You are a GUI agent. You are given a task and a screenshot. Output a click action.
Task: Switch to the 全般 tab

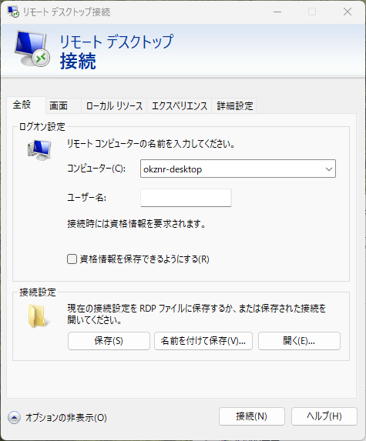[26, 105]
